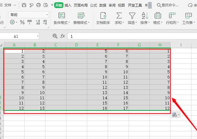Click the 排序 sort icon
The width and height of the screenshot is (197, 139).
pyautogui.click(x=145, y=15)
